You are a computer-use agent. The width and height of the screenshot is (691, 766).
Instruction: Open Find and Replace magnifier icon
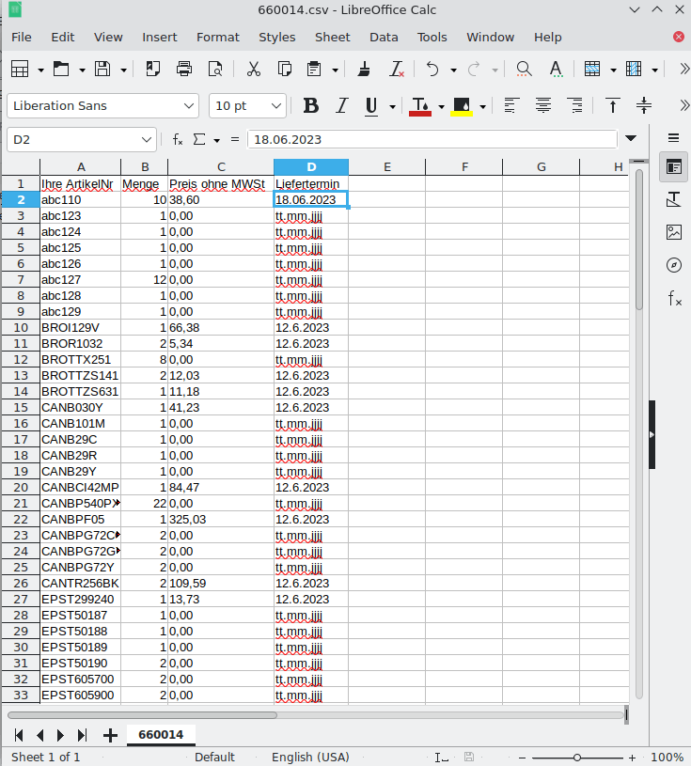[x=524, y=69]
